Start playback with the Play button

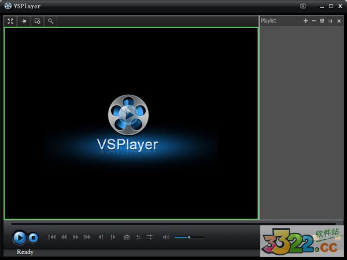click(20, 238)
